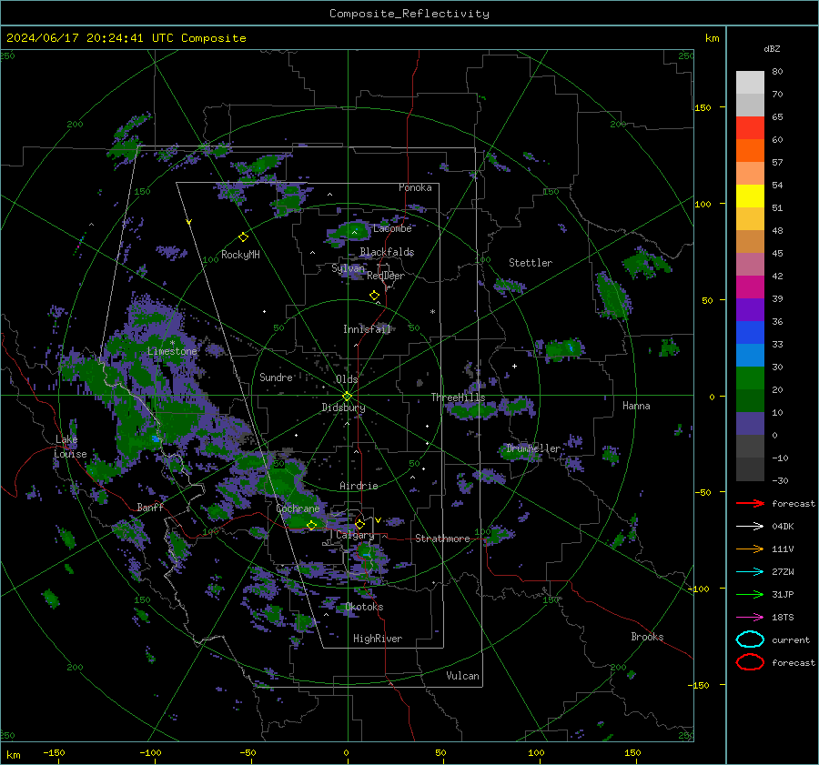Viewport: 819px width, 765px height.
Task: Click the cyan current ellipse legend icon
Action: (750, 639)
